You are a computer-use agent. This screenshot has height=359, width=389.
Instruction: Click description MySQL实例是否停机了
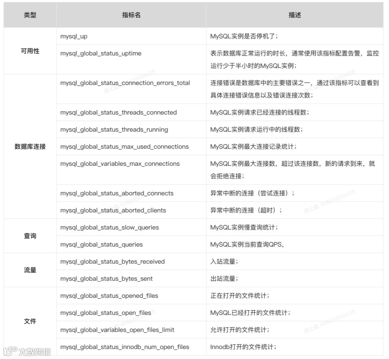click(x=244, y=37)
